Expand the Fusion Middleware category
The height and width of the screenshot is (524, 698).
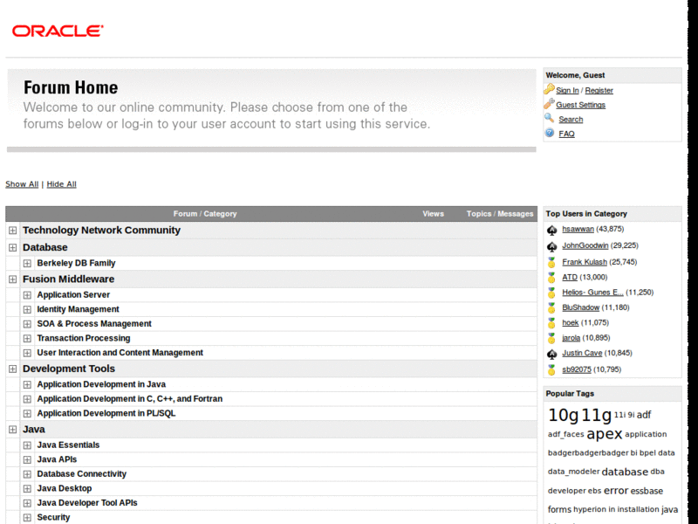click(12, 279)
